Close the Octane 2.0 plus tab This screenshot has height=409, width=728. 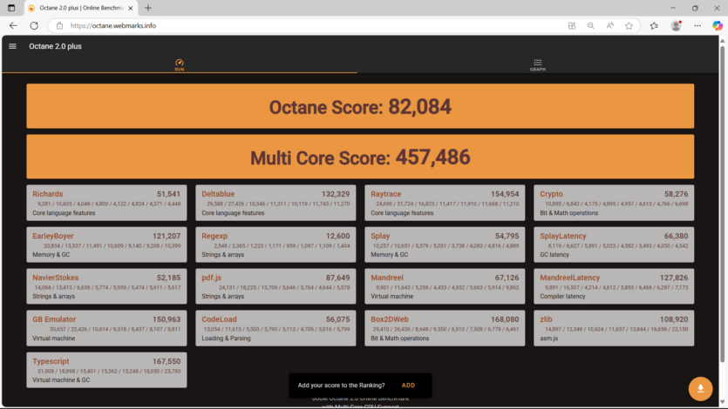click(x=131, y=8)
